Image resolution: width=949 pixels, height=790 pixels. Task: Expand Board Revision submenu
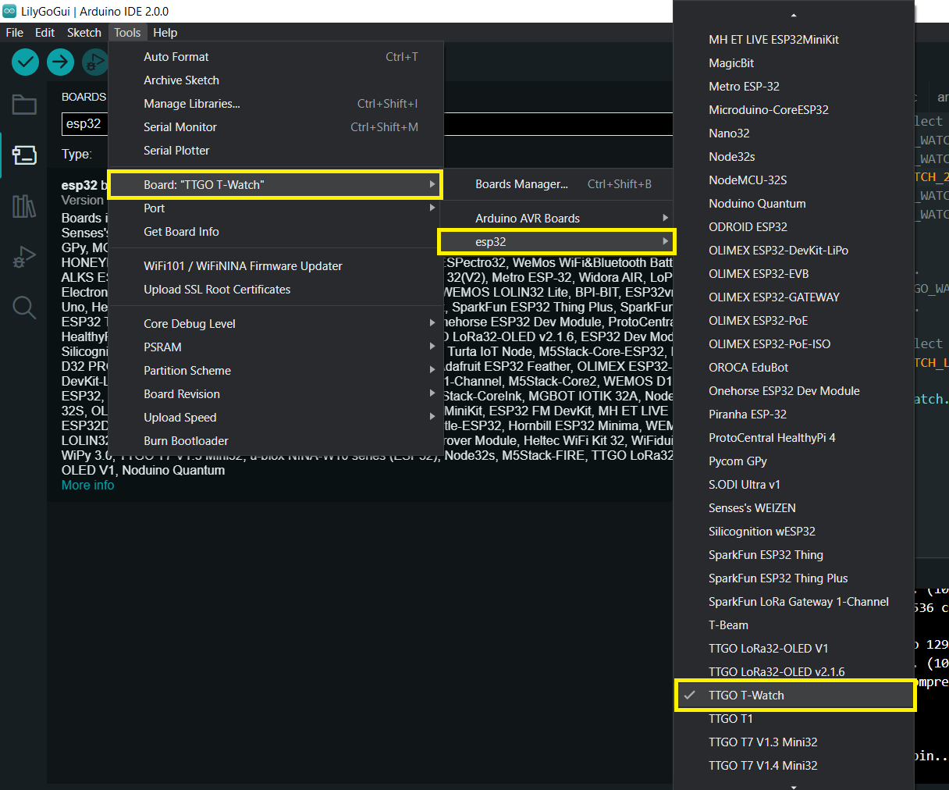(x=275, y=393)
